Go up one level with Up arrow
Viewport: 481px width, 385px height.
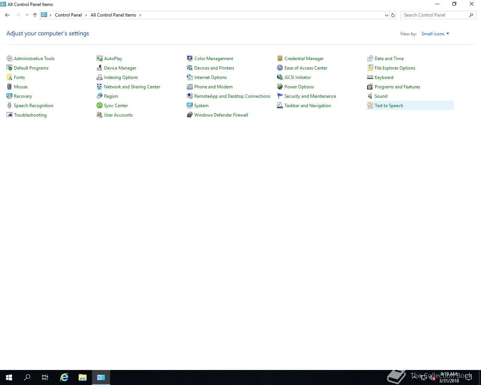point(35,15)
